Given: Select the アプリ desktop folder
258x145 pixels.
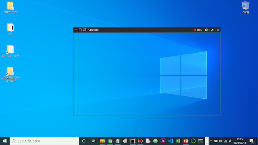Looking at the screenshot, I should click(10, 29).
